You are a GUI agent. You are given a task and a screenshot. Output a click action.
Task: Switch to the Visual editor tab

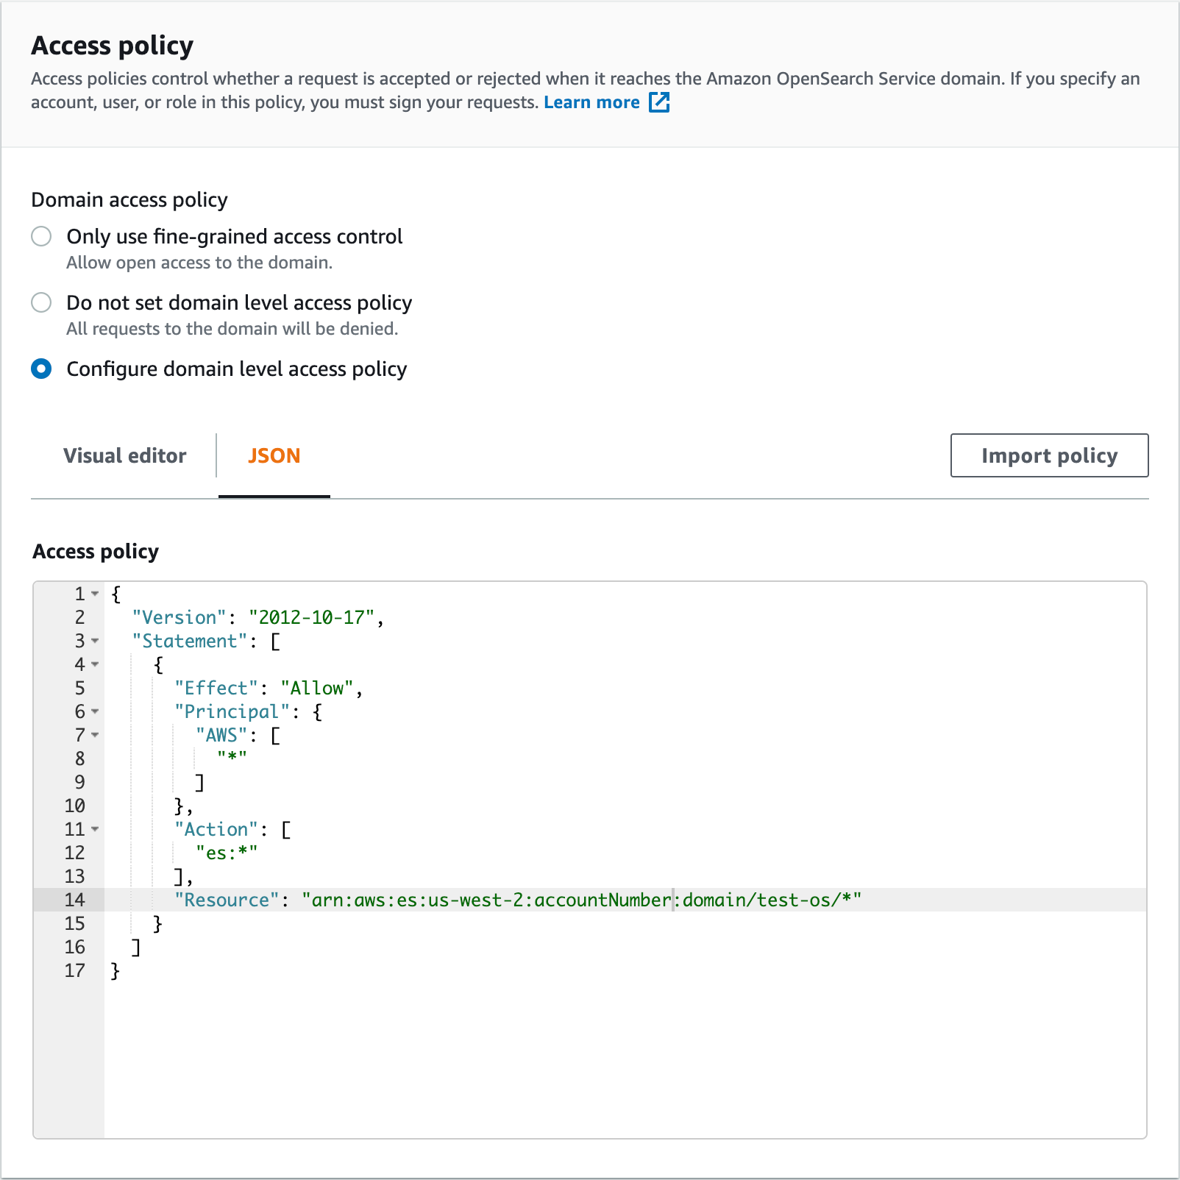pos(124,455)
